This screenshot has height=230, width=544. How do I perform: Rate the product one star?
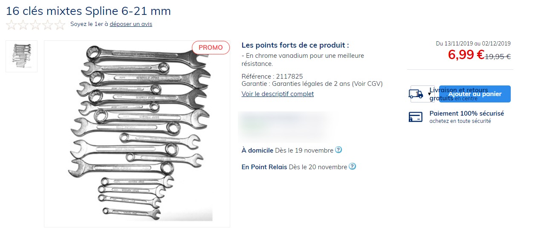tap(12, 25)
